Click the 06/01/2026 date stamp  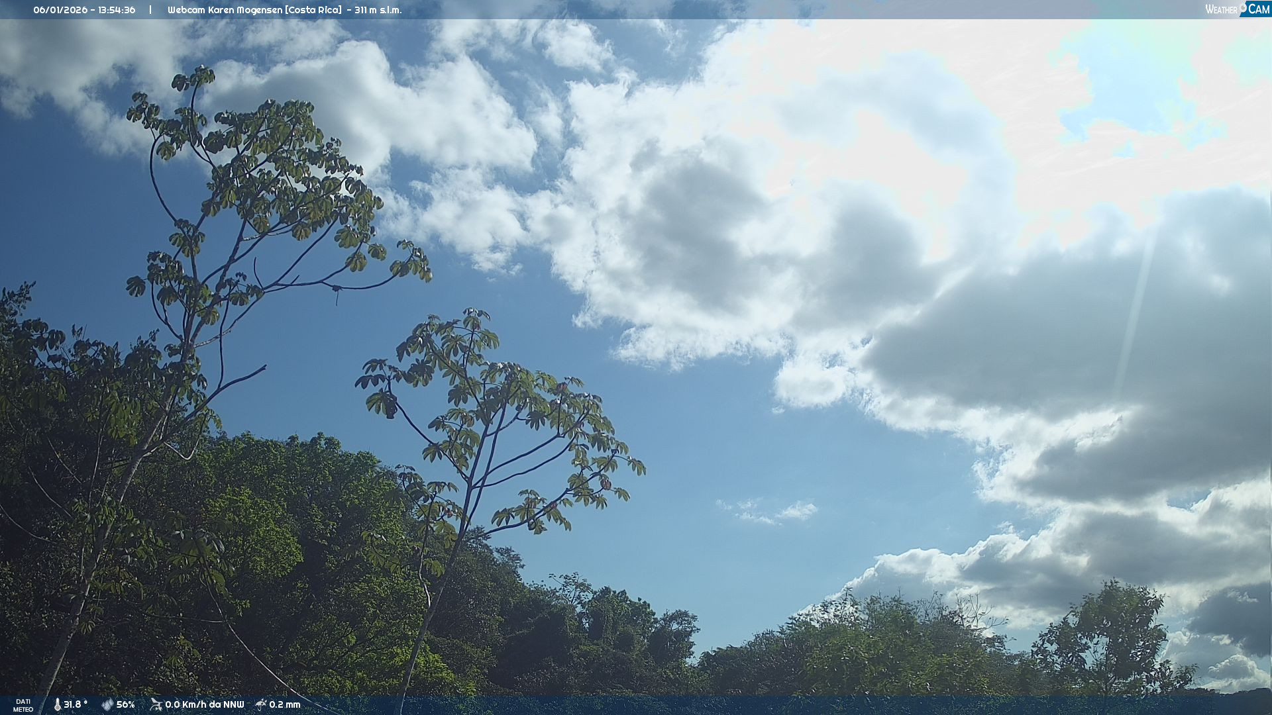[x=61, y=10]
